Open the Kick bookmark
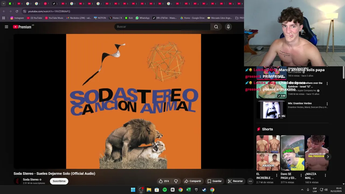Screen dimensions: 345x194 (x=129, y=18)
